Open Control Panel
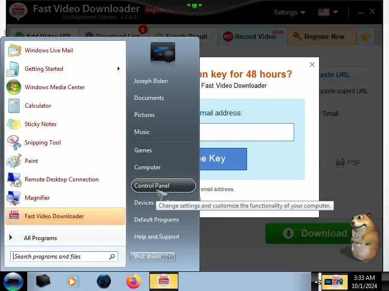The image size is (389, 291). (x=163, y=186)
